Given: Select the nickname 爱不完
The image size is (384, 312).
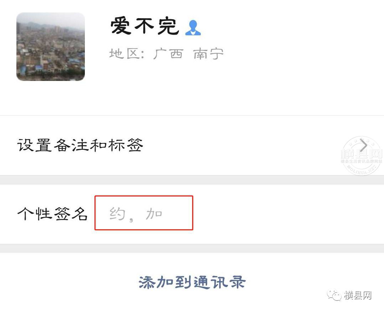Looking at the screenshot, I should click(144, 26).
